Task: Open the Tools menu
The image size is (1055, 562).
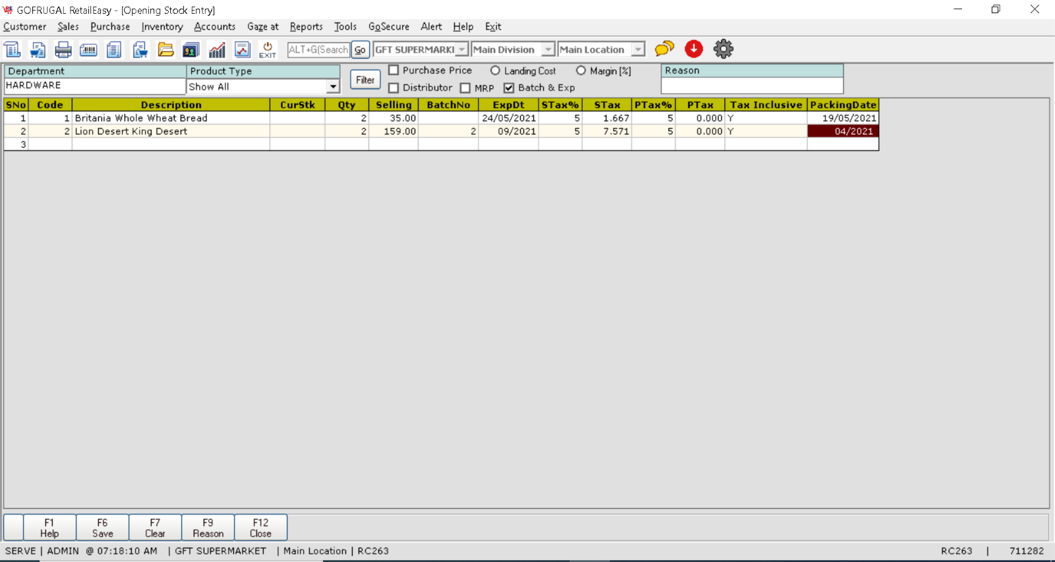Action: click(x=346, y=27)
